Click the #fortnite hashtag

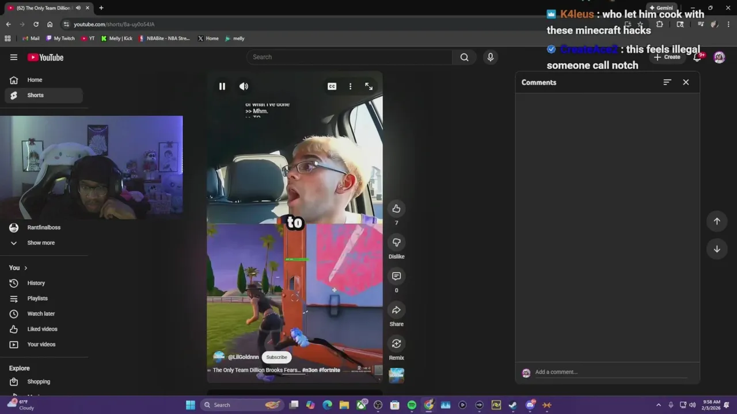coord(329,370)
